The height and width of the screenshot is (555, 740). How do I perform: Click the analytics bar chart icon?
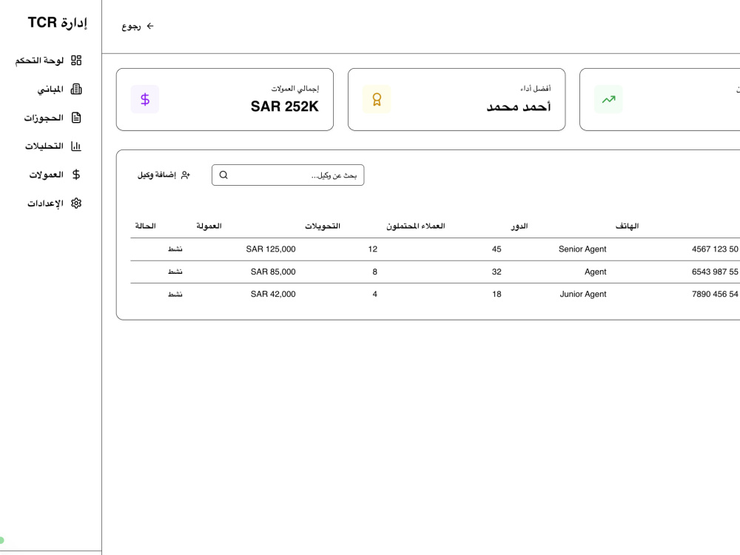point(76,147)
